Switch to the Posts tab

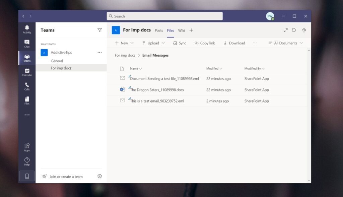pos(158,30)
